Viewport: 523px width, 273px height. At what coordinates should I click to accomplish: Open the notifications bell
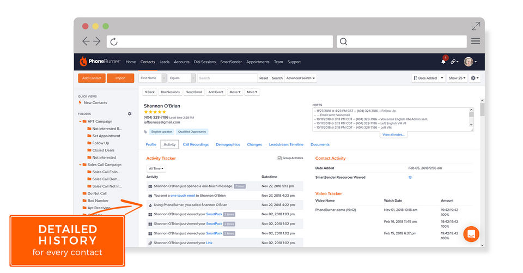click(443, 62)
